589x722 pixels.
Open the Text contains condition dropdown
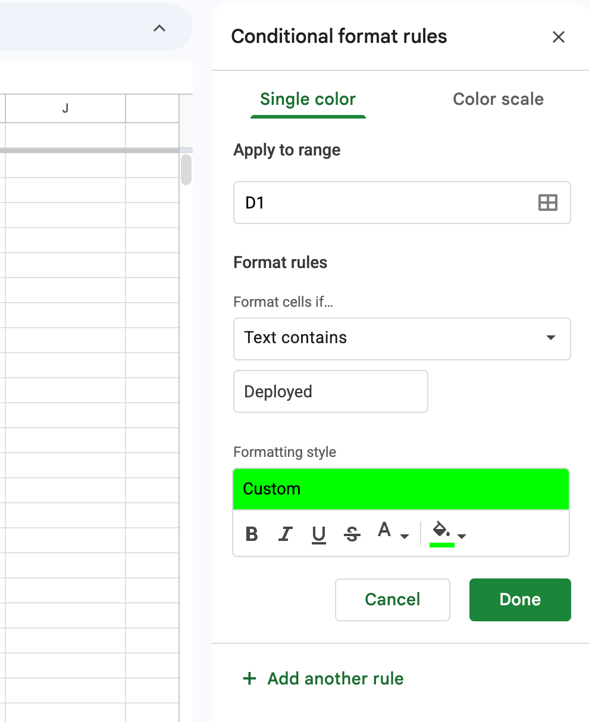pyautogui.click(x=402, y=338)
